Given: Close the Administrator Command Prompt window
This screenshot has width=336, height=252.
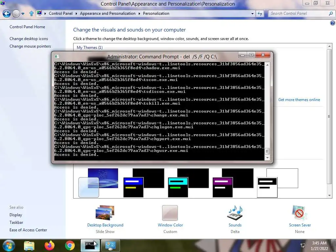Looking at the screenshot, I should click(x=263, y=55).
